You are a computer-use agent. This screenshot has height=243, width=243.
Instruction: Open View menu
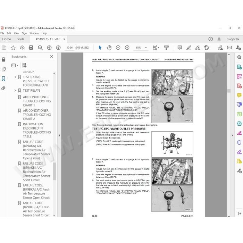(16, 33)
